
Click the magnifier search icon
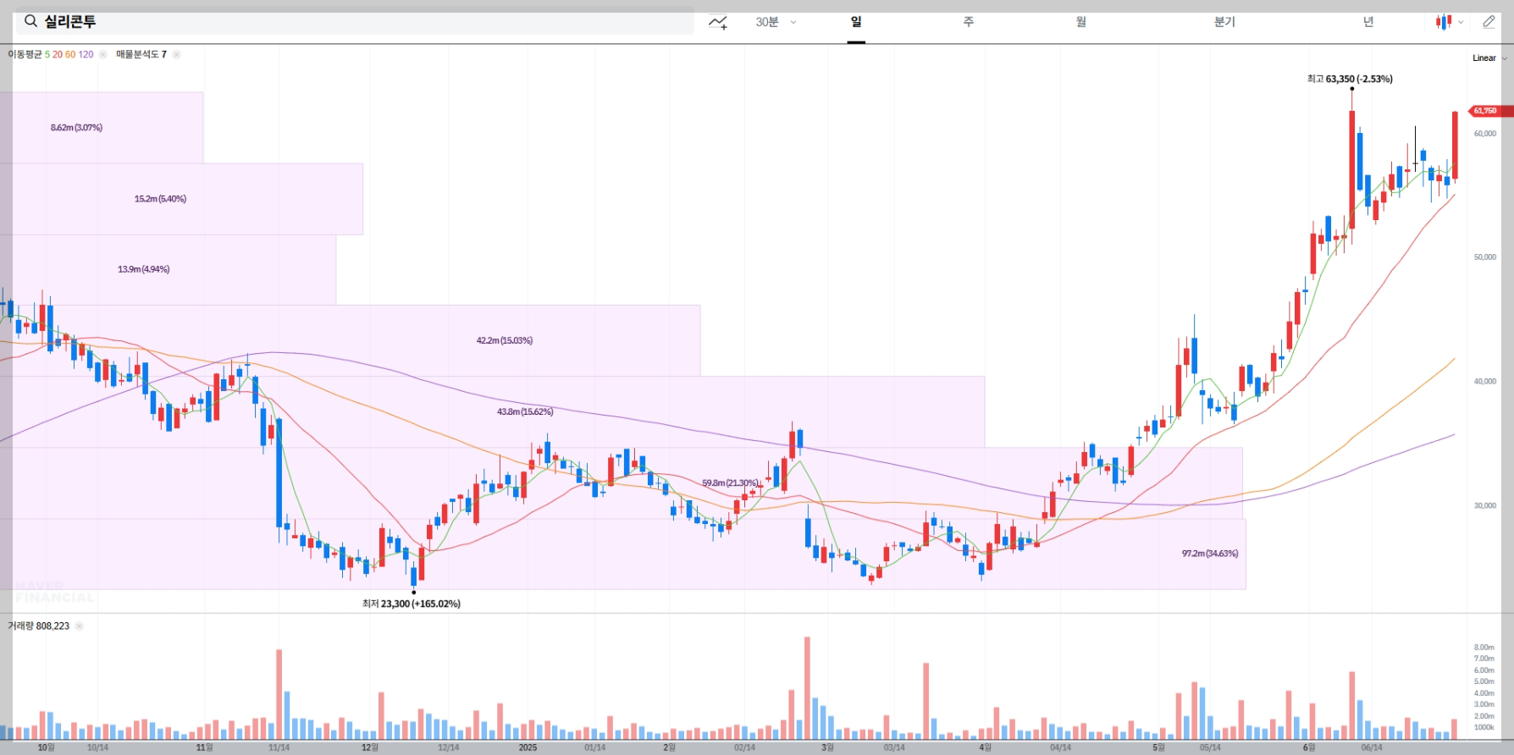(x=30, y=21)
